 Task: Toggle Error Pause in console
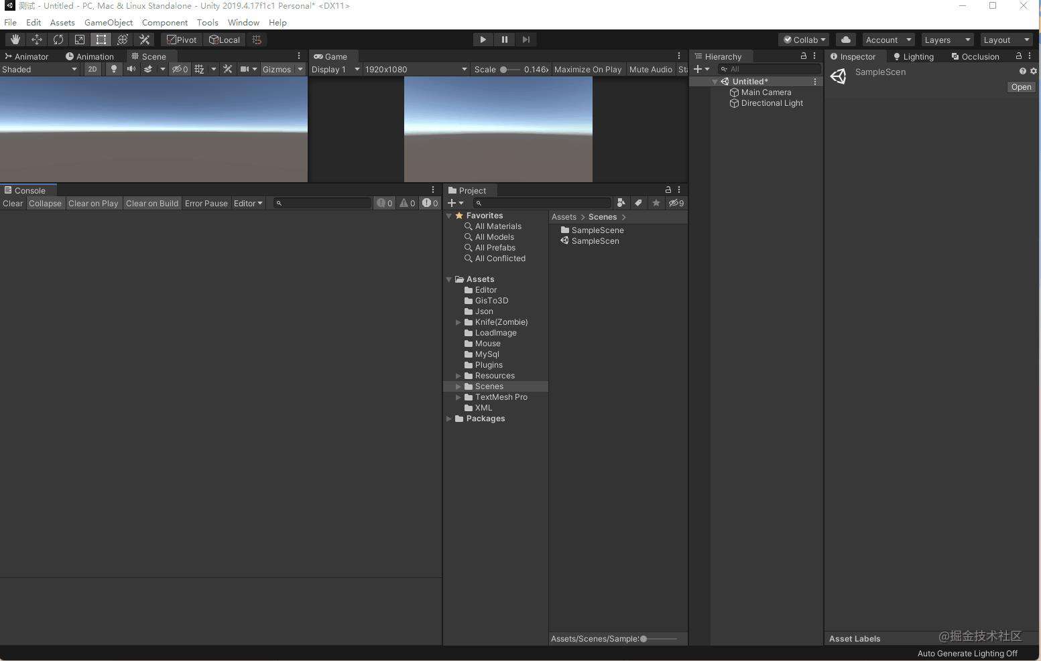206,203
